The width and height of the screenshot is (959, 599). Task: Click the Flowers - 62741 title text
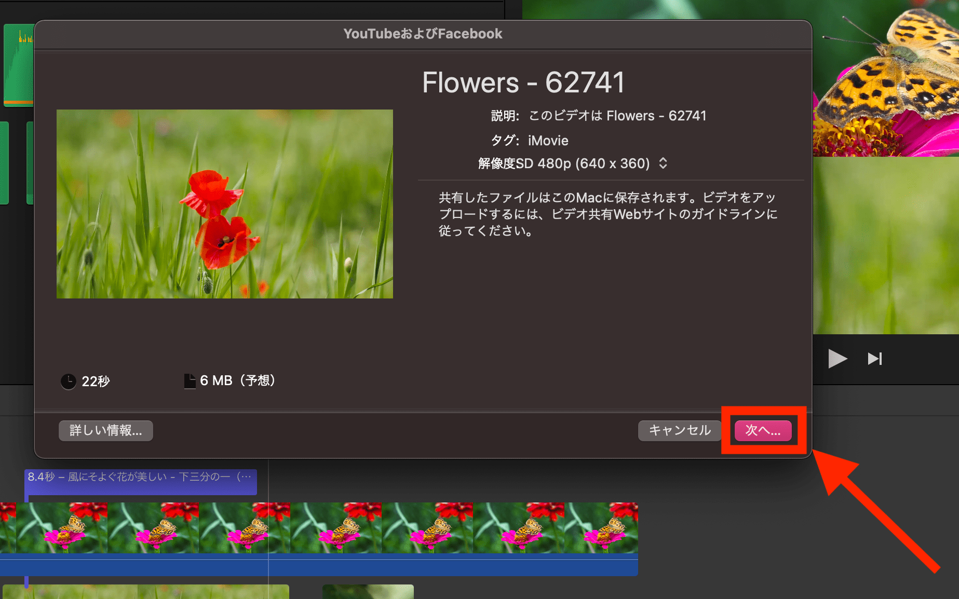point(523,83)
